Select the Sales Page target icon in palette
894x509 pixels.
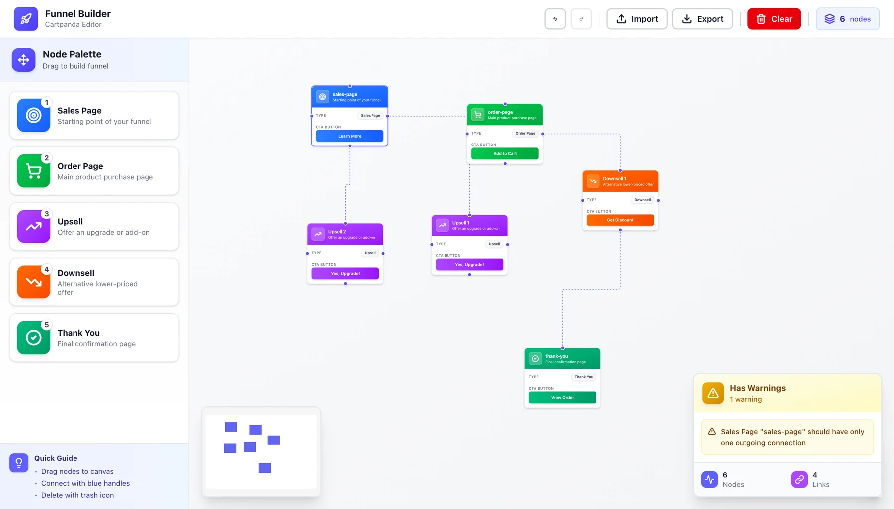pos(34,115)
